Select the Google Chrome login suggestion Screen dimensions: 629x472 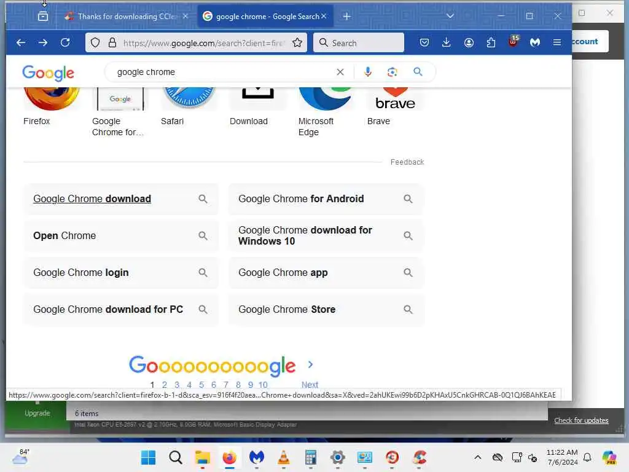[x=121, y=272]
